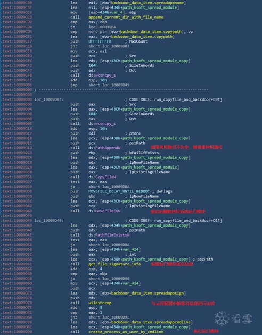Click the red comment beside get_file_signature_info
This screenshot has width=262, height=335.
click(173, 264)
